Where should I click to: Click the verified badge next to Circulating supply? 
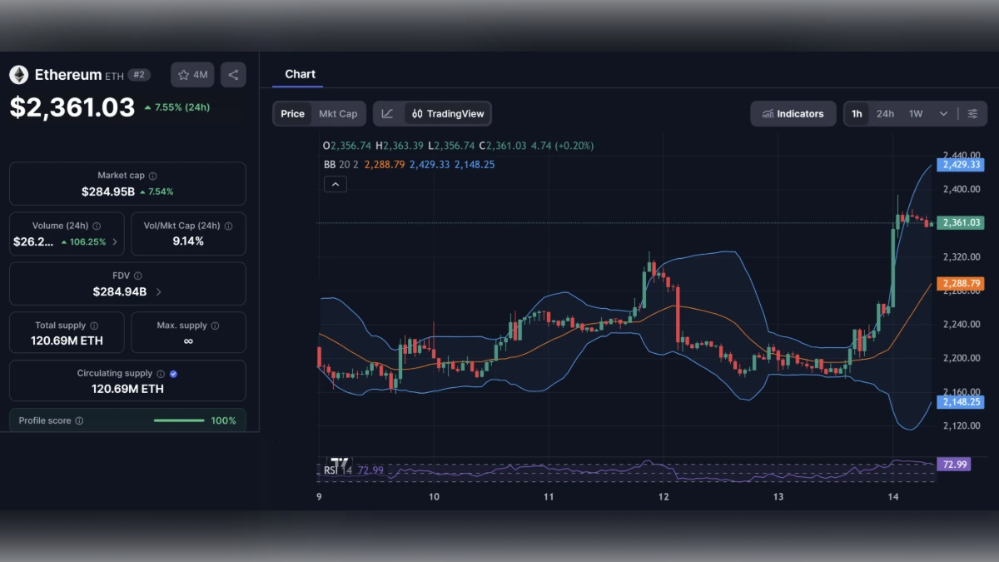[173, 373]
